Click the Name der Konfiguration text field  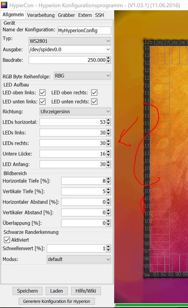tap(84, 30)
